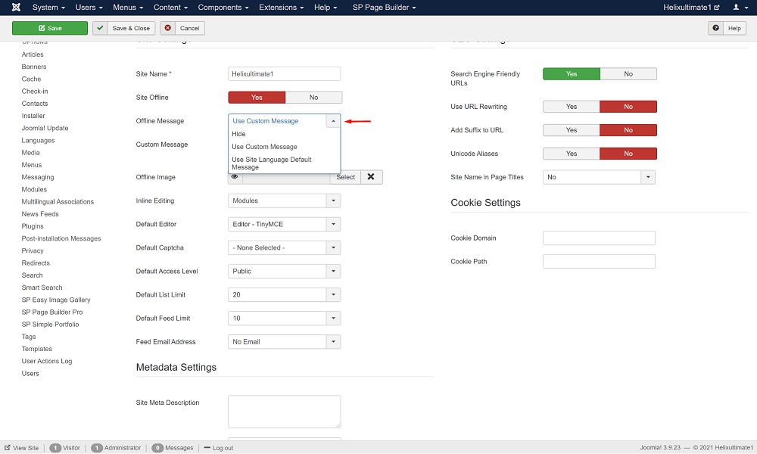The width and height of the screenshot is (757, 454).
Task: Open Site Name in Page Titles dropdown
Action: (x=647, y=177)
